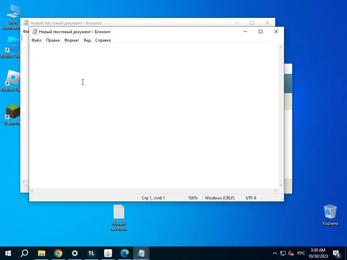Minimize the front Notepad window

[245, 31]
